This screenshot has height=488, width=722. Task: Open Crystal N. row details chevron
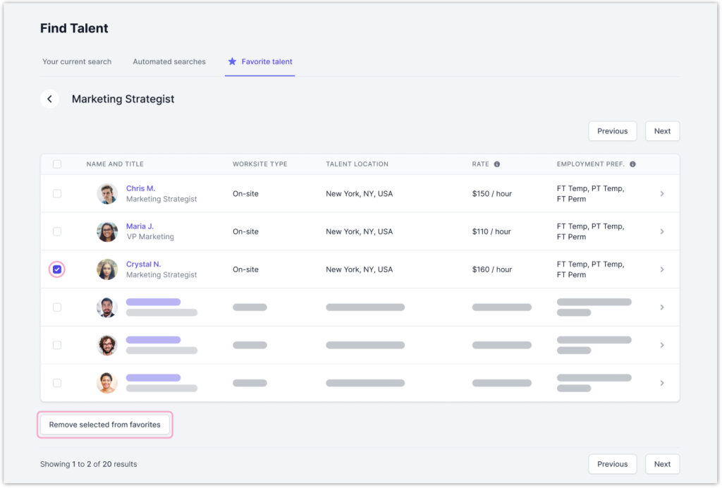point(661,269)
